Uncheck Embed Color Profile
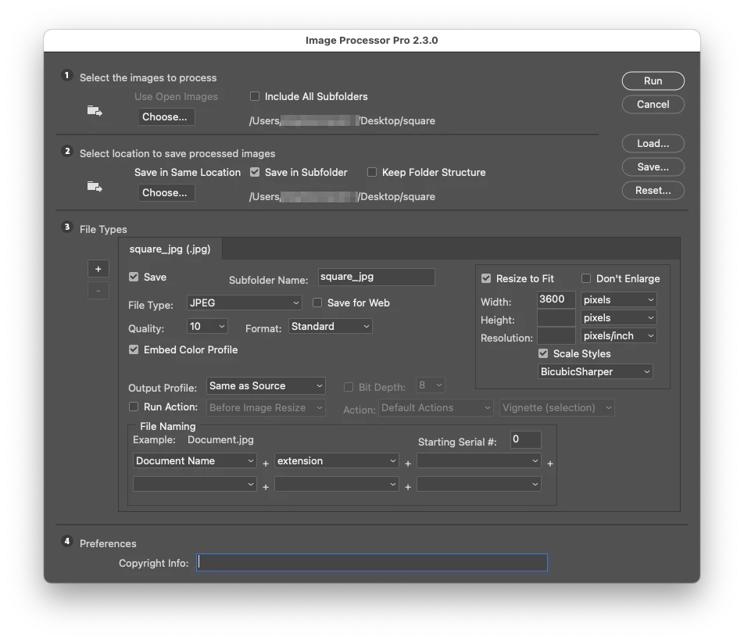This screenshot has width=744, height=641. pyautogui.click(x=134, y=349)
